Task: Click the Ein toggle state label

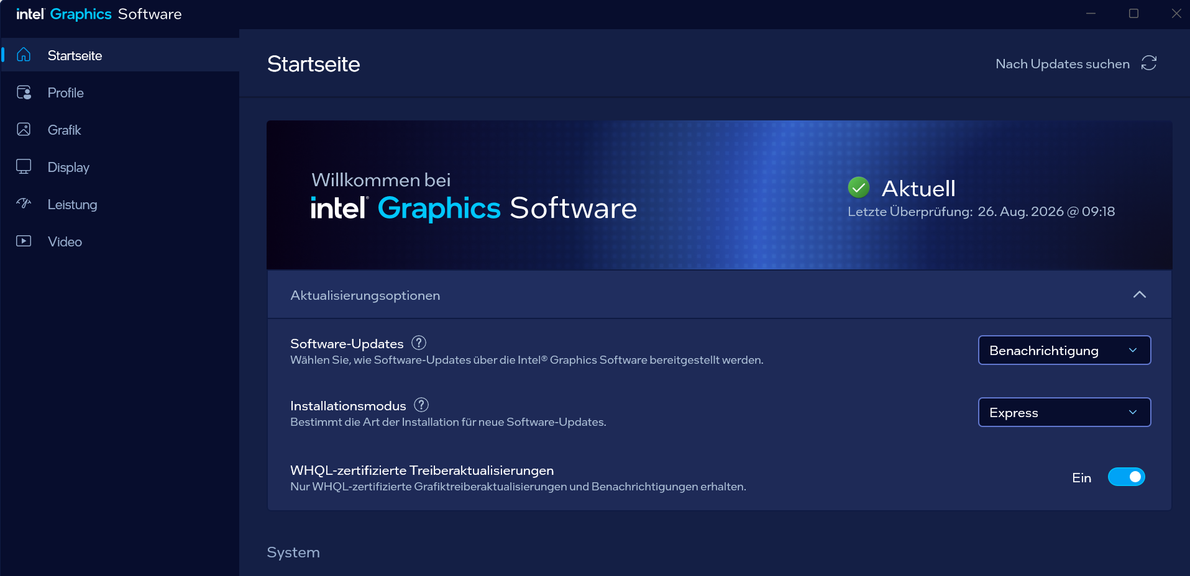Action: click(x=1082, y=478)
